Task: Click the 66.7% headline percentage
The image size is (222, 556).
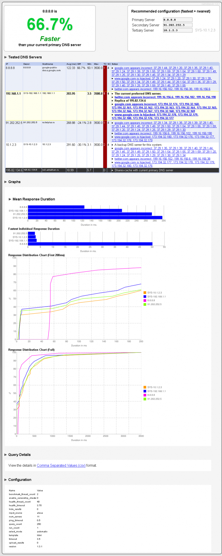Action: point(50,25)
